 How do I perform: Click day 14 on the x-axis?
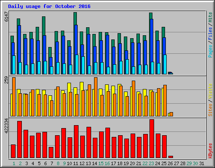(x=94, y=163)
